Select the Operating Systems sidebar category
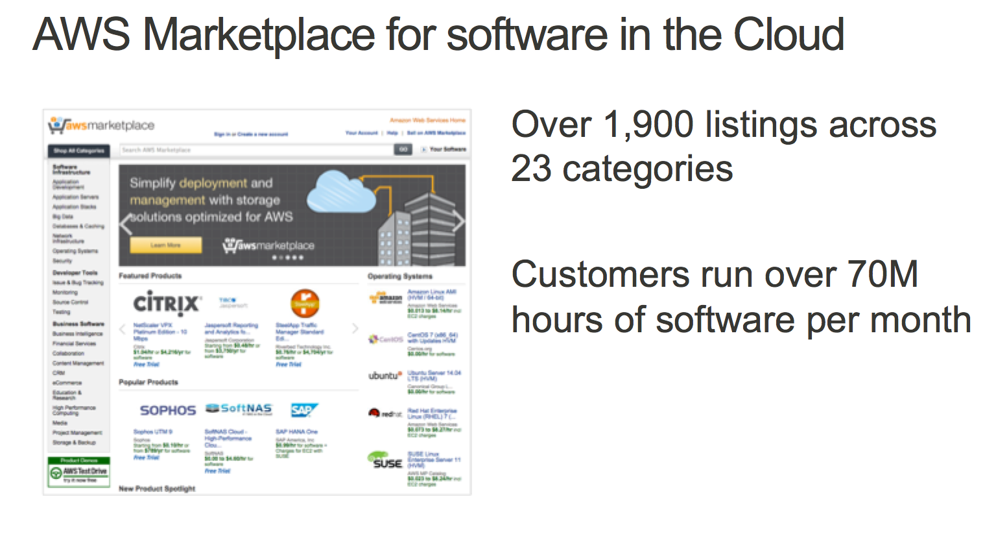996x536 pixels. click(x=75, y=250)
